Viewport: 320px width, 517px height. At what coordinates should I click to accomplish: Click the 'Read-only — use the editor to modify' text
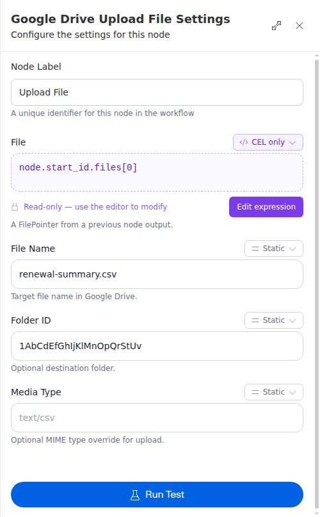95,207
